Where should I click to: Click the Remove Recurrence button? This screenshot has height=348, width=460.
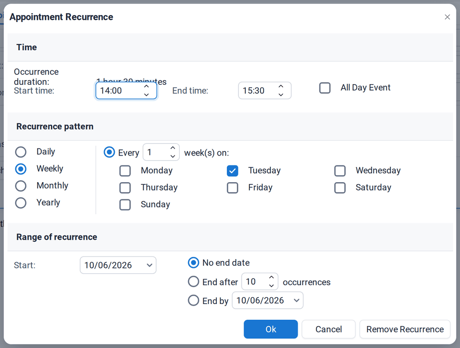(405, 329)
